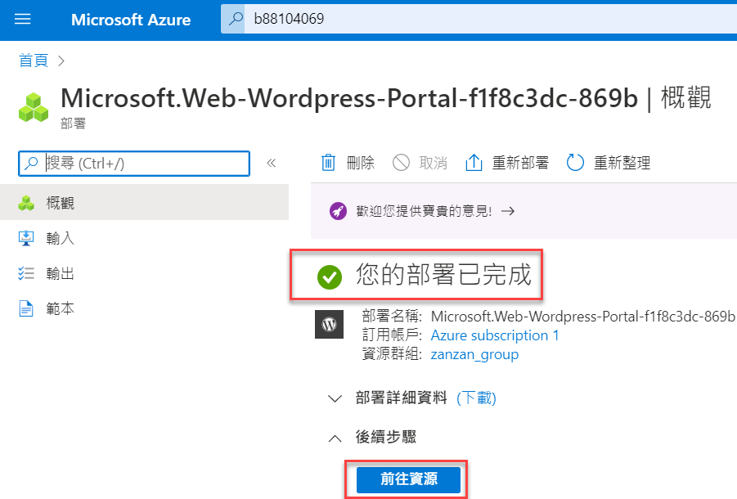Viewport: 737px width, 499px height.
Task: Focus the 搜尋 (Ctrl+/) sidebar search field
Action: click(134, 164)
